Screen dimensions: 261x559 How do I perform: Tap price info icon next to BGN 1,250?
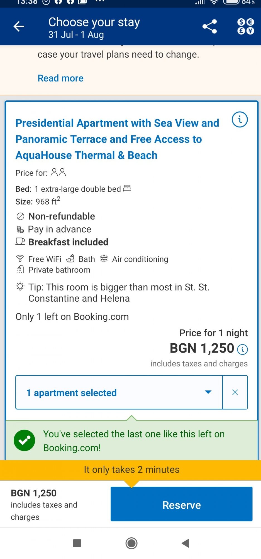pyautogui.click(x=242, y=349)
